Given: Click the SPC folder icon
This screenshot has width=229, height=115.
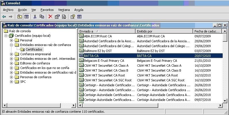Looking at the screenshot, I should (17, 82).
